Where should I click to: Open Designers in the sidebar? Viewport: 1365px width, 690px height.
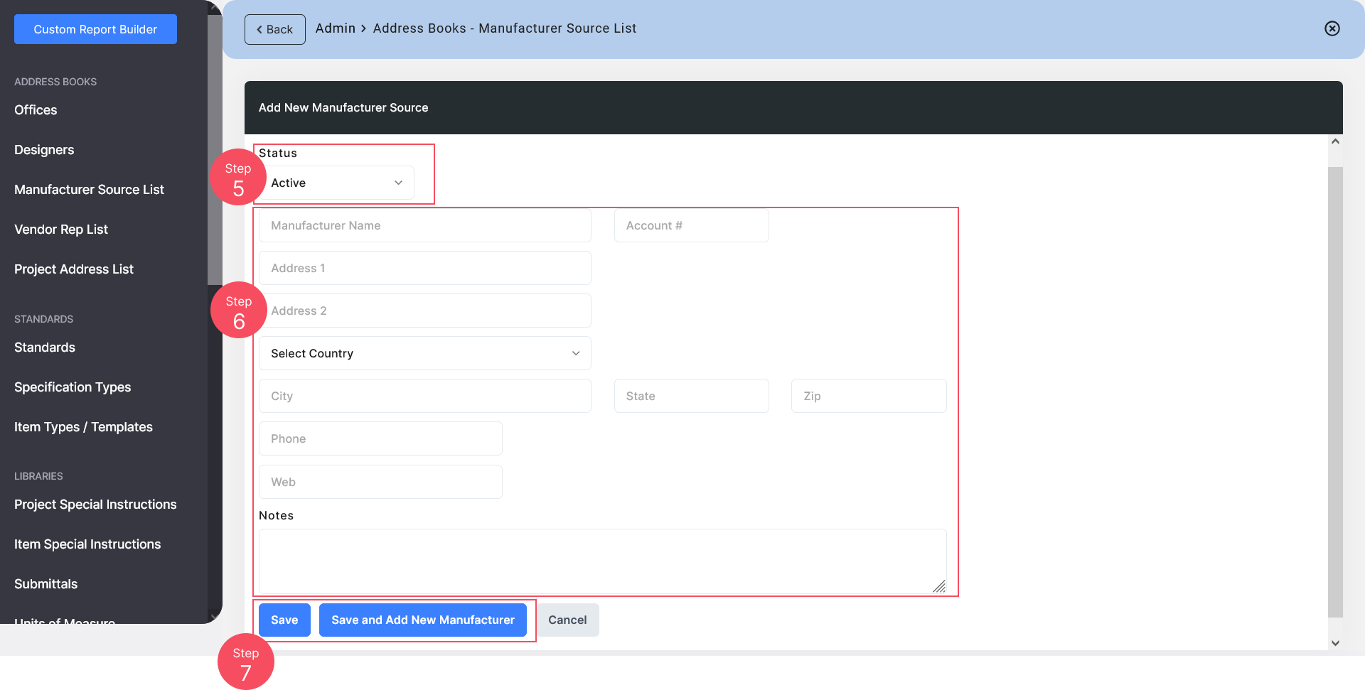[x=44, y=150]
